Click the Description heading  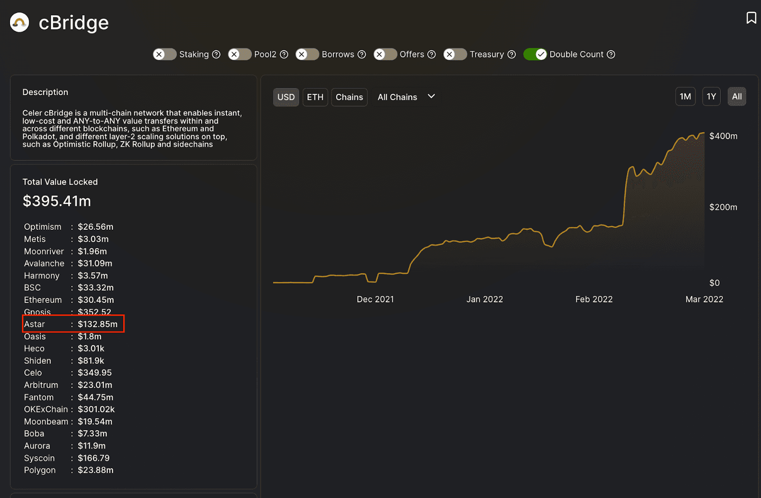(x=45, y=92)
